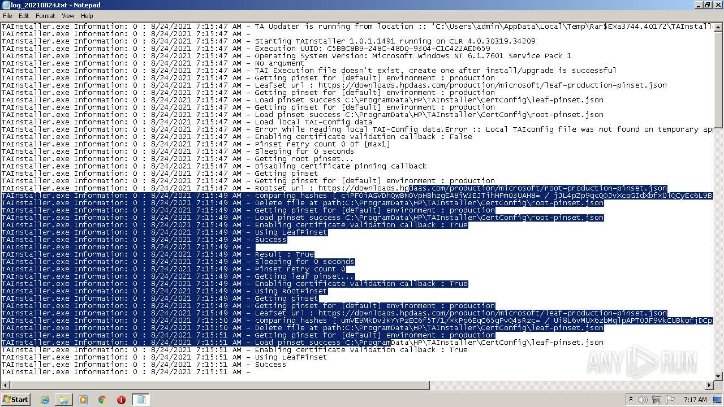Click 'Getting root pinset...' line
The image size is (724, 407).
pos(178,159)
